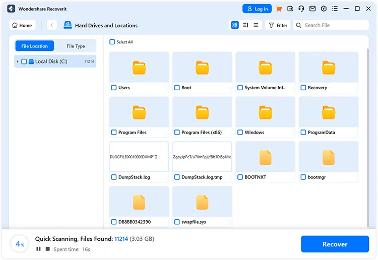Click the DumpStack.log.tmp file name
The width and height of the screenshot is (378, 260).
click(x=202, y=177)
